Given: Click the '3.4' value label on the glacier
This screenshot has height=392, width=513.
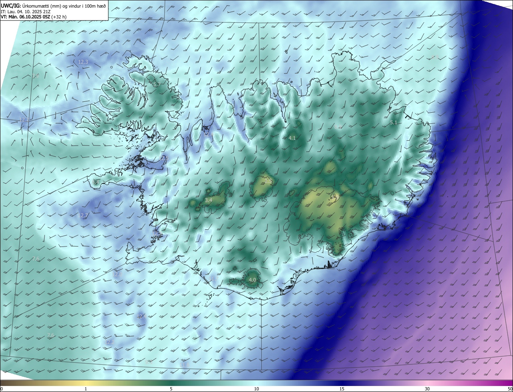Looking at the screenshot, I should (x=208, y=200).
